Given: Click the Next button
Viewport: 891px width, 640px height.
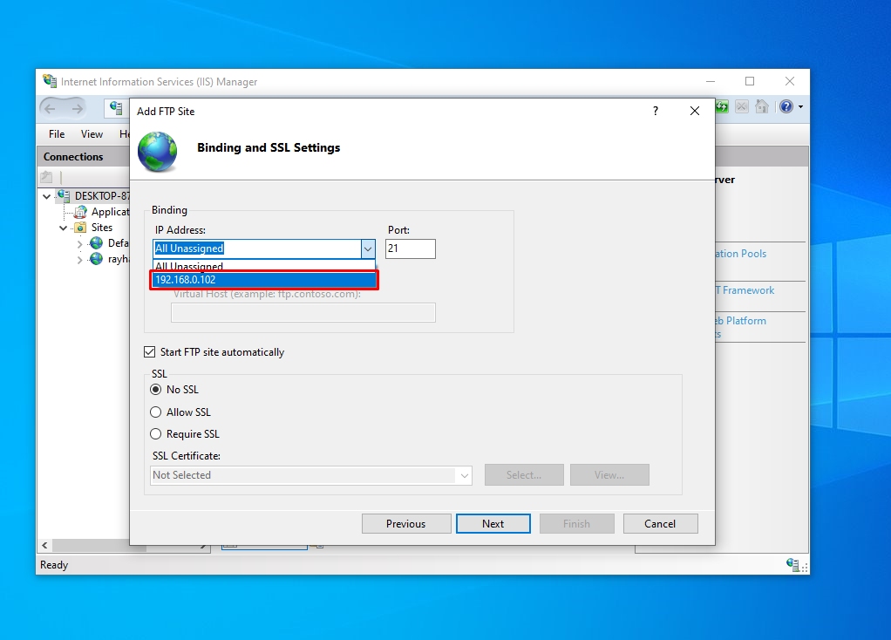Looking at the screenshot, I should click(x=493, y=523).
